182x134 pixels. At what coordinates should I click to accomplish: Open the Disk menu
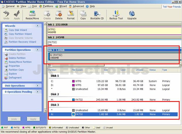coord(33,6)
